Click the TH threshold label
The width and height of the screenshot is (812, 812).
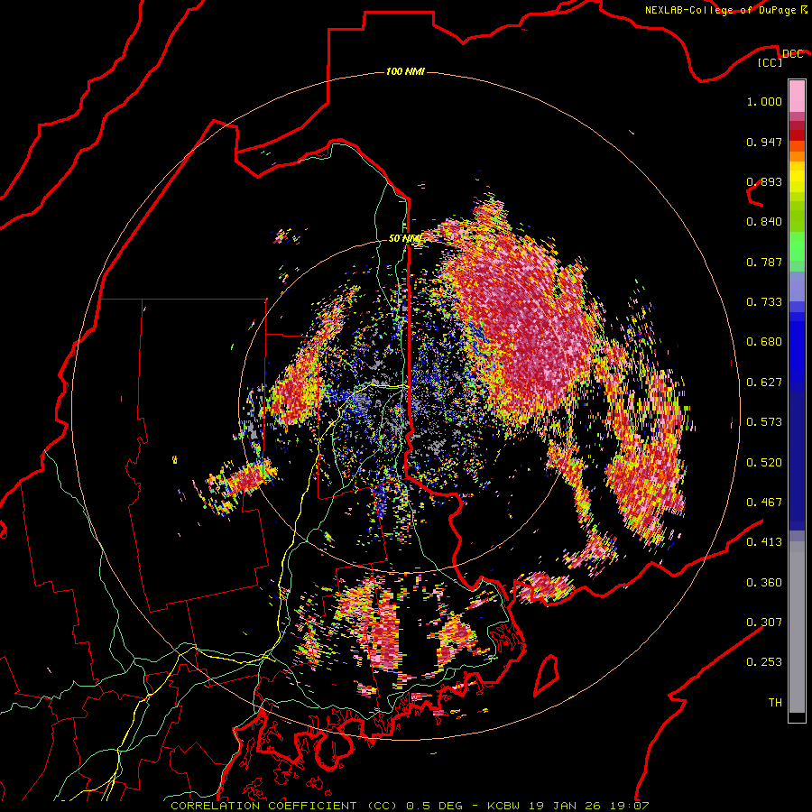[775, 703]
